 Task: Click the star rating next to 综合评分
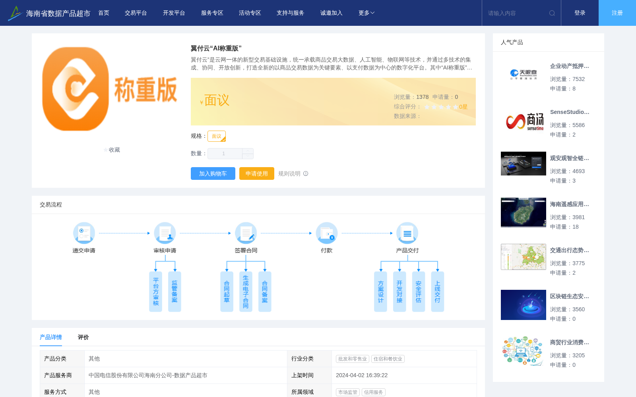(x=441, y=107)
